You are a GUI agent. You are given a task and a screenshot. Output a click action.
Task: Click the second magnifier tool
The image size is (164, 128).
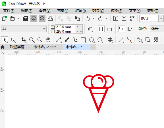[40, 40]
